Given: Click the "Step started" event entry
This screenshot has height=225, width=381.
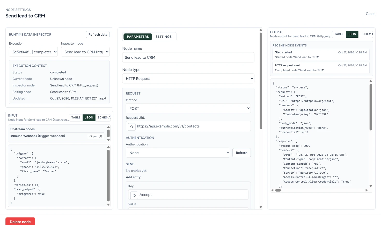Looking at the screenshot, I should click(321, 55).
